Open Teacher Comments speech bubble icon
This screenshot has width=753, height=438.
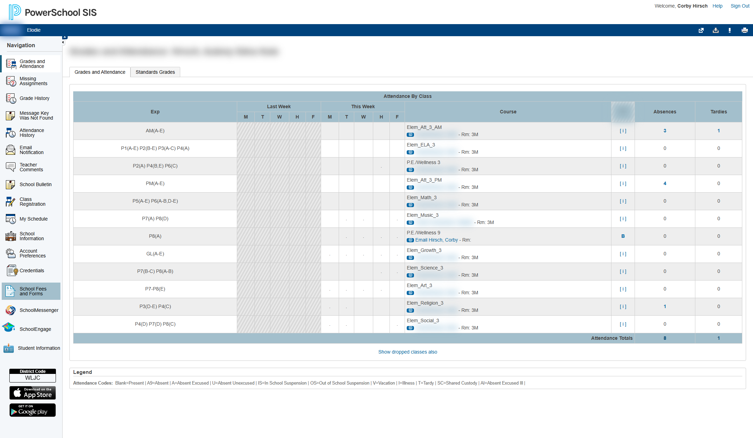(11, 167)
